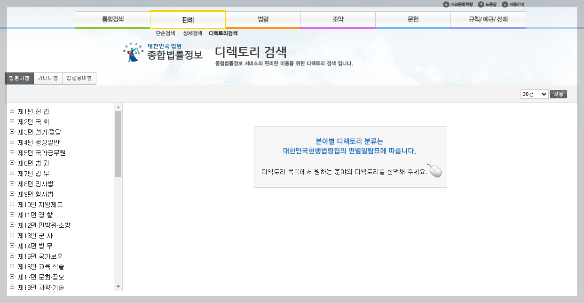
Task: Open 단순검색 under the 판례 tab
Action: pos(166,33)
